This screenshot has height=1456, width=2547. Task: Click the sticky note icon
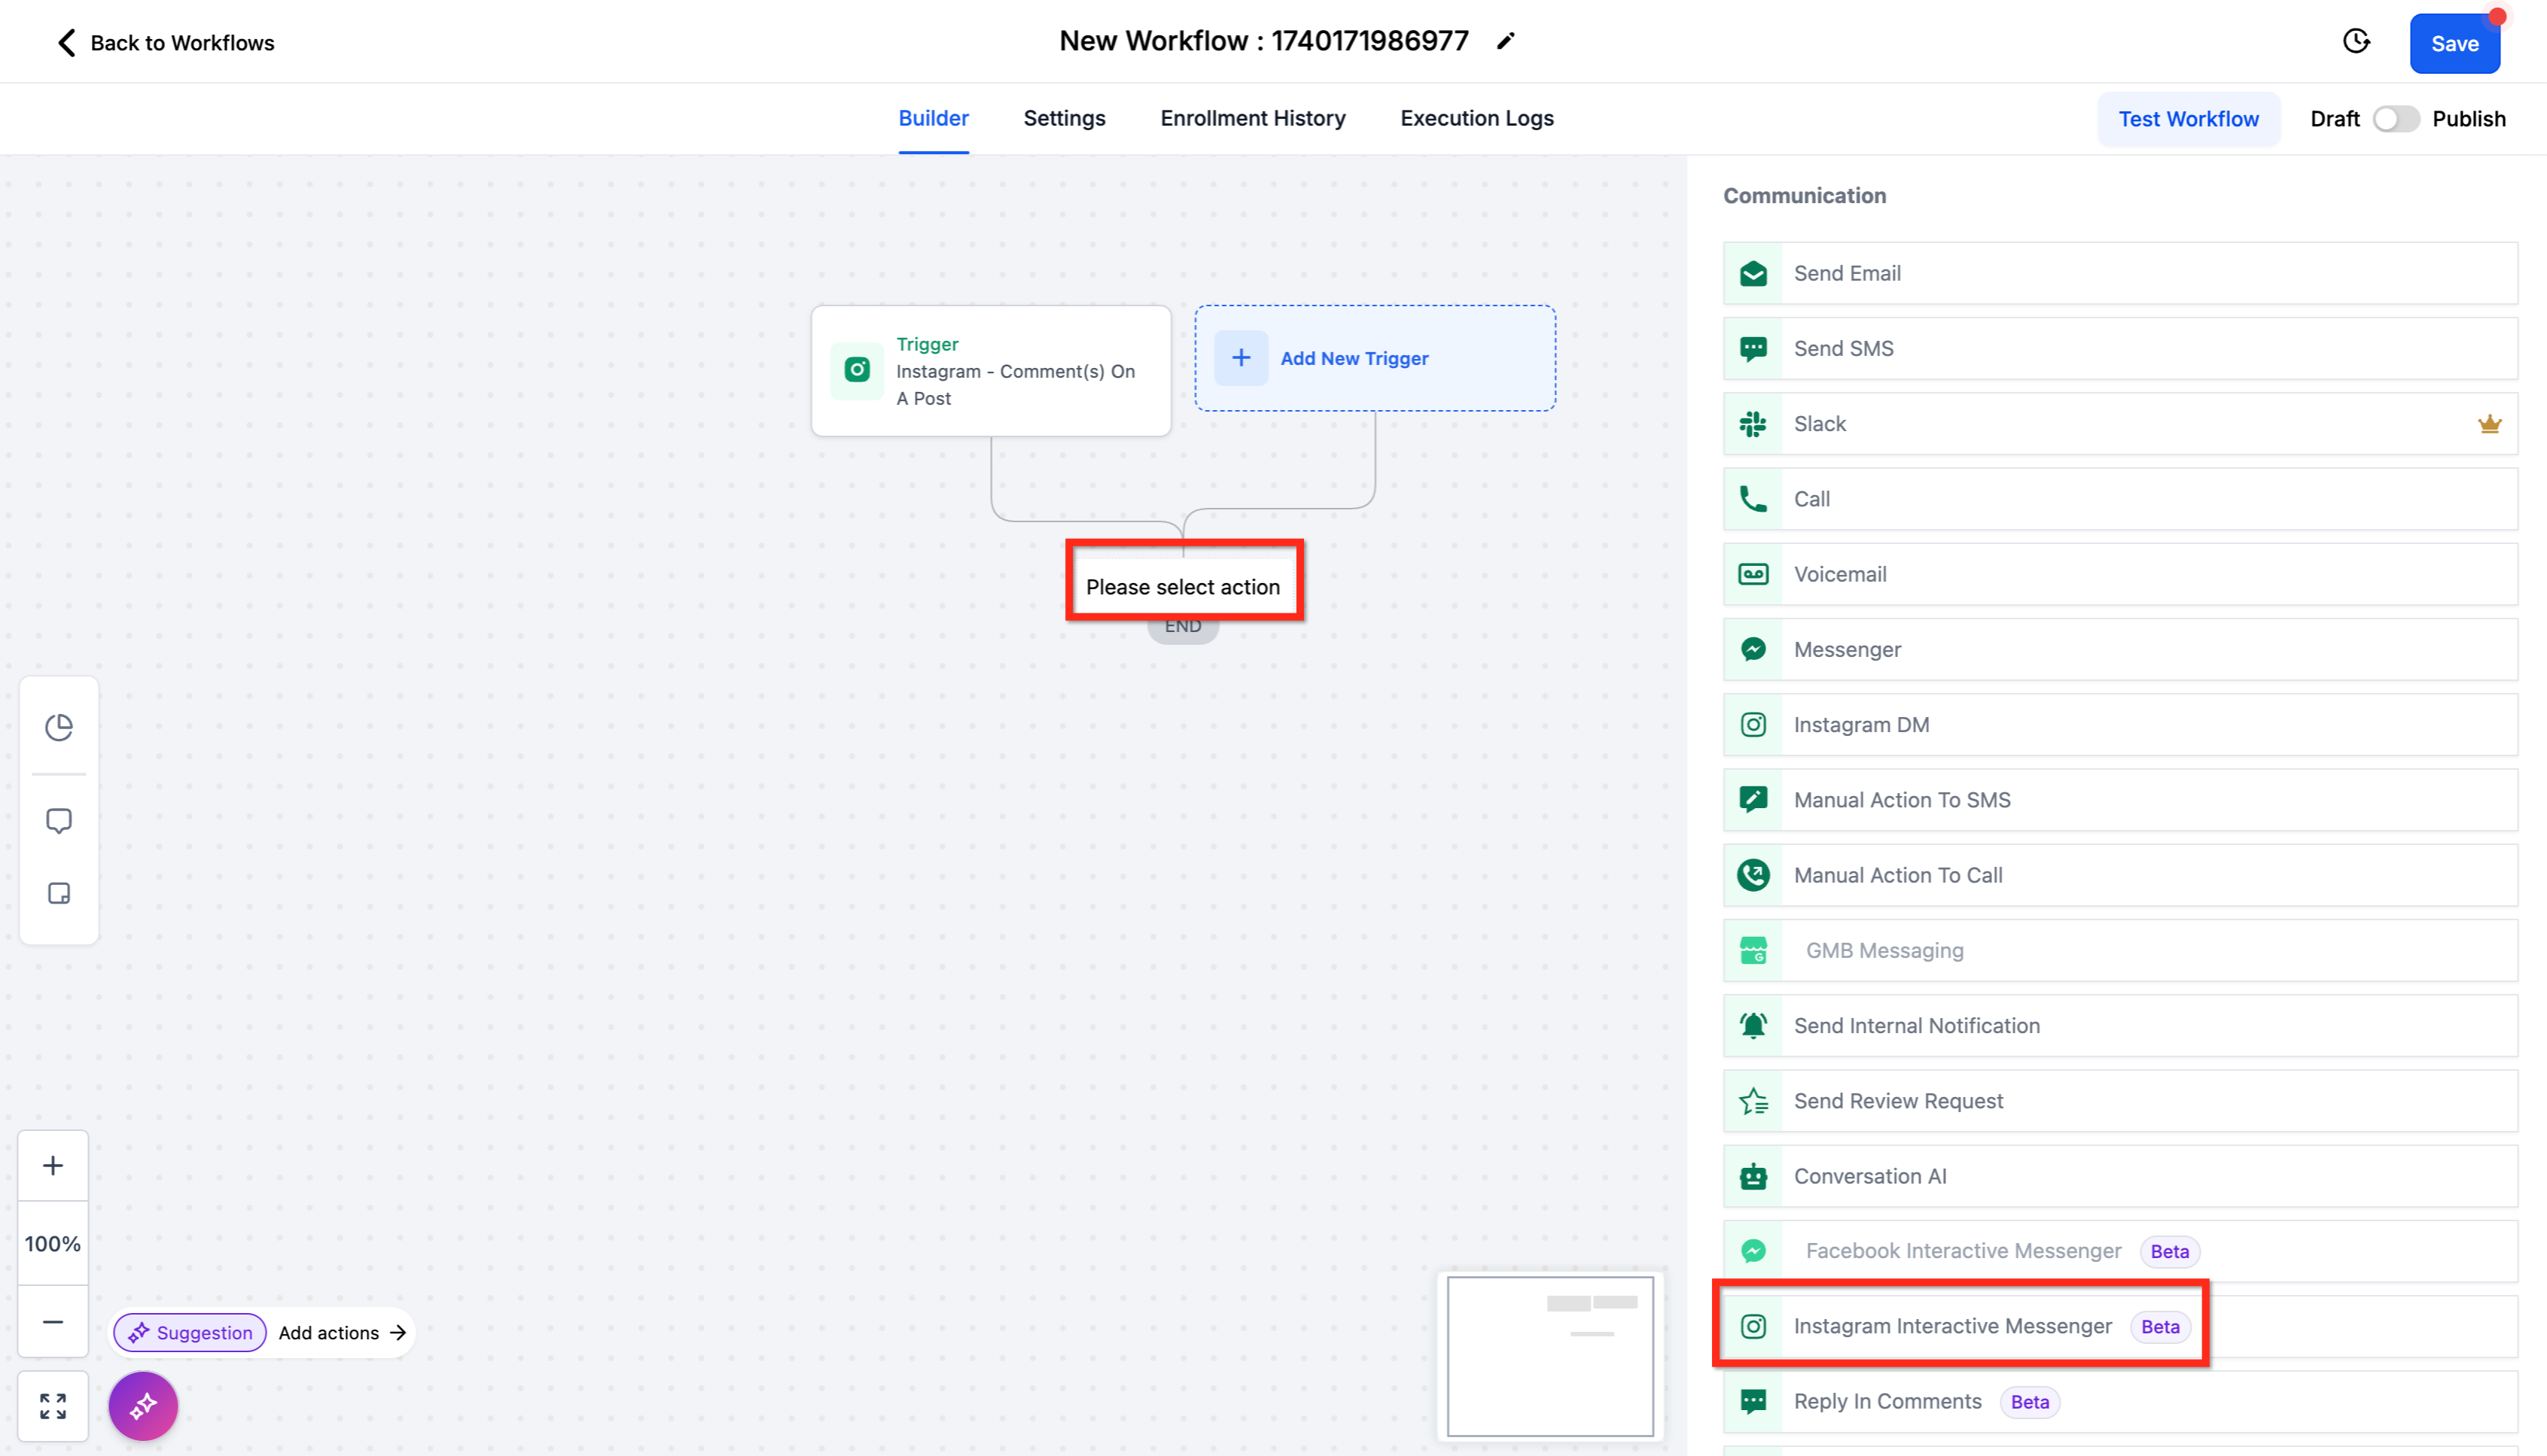[x=59, y=893]
